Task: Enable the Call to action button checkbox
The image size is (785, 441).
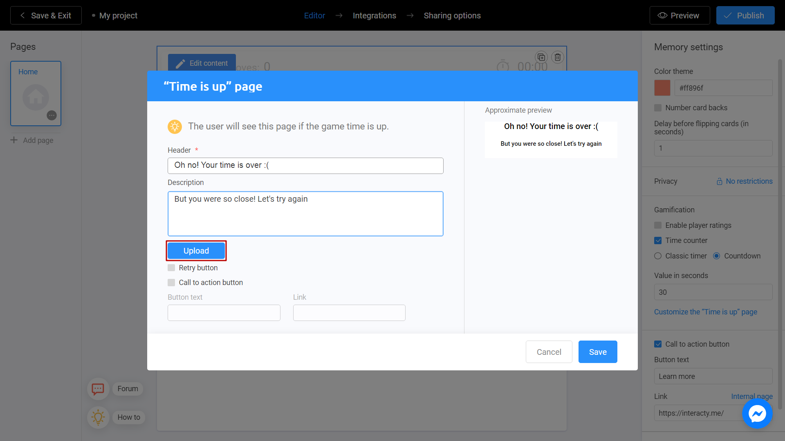Action: coord(171,282)
